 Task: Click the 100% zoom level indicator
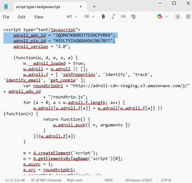108,180
